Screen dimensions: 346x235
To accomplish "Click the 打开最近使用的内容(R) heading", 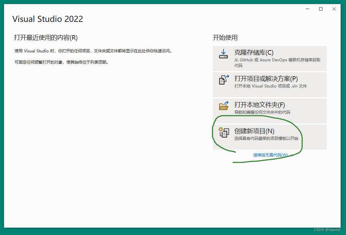I will (46, 37).
